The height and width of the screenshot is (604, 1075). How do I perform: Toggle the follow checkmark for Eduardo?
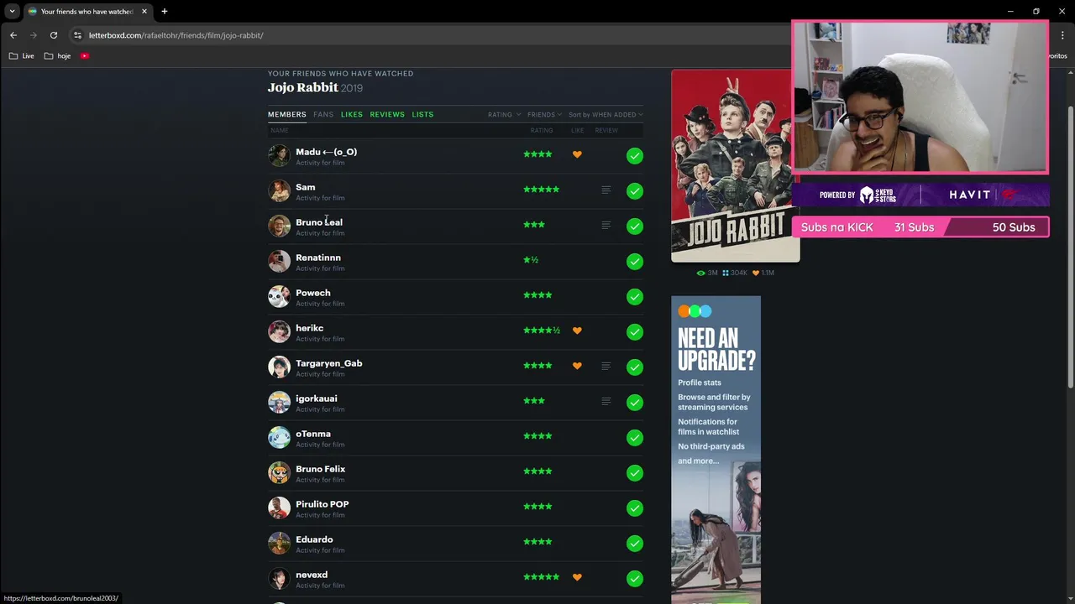(x=635, y=543)
